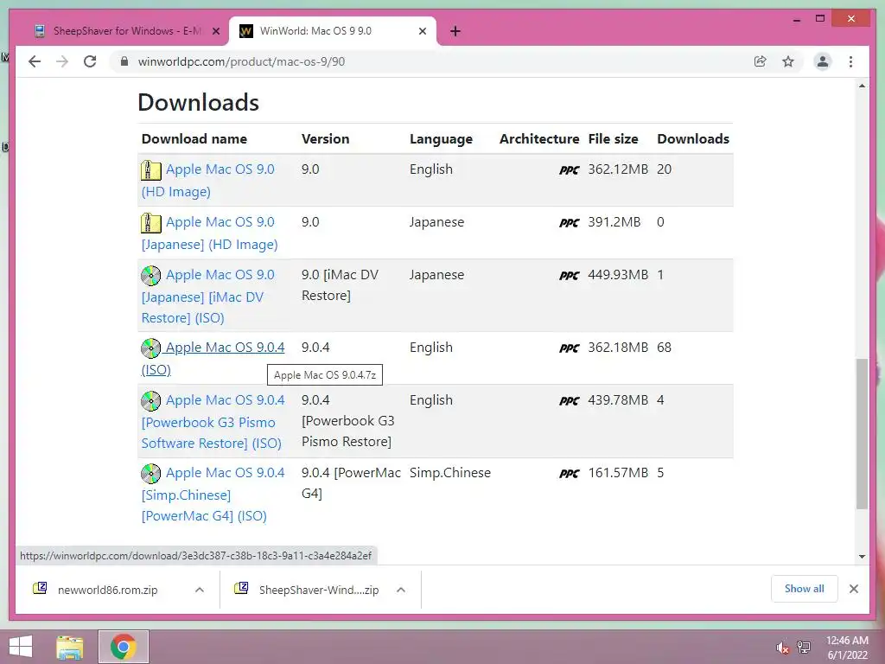This screenshot has height=664, width=885.
Task: Click disc icon for Powerbook G3 Pismo restore
Action: click(150, 401)
